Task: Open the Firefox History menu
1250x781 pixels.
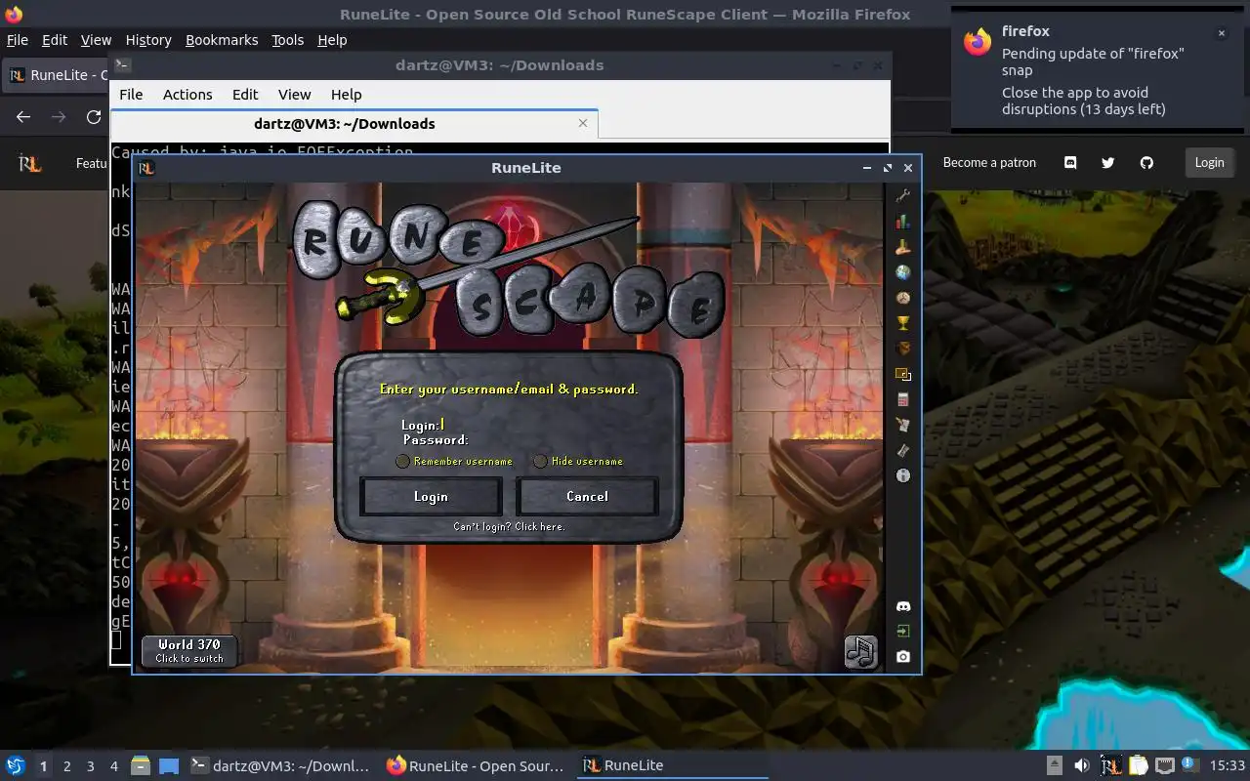Action: (148, 40)
